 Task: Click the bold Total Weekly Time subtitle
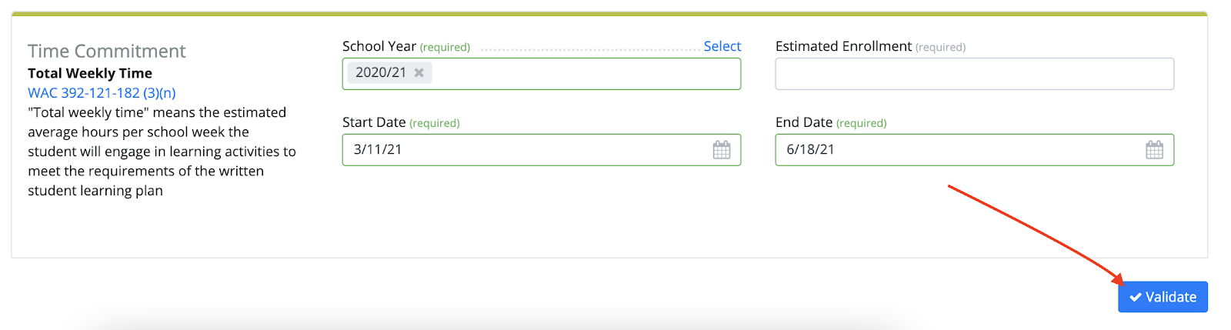coord(90,73)
